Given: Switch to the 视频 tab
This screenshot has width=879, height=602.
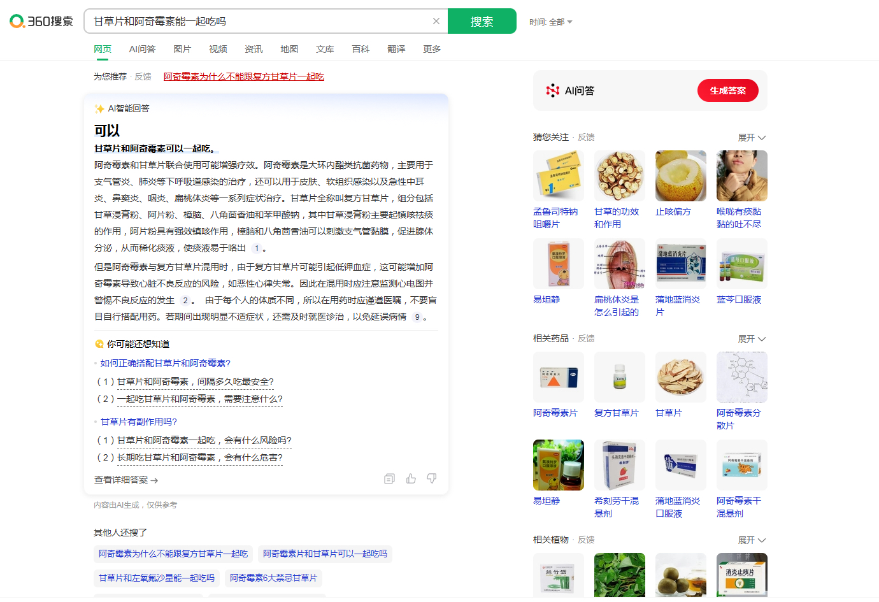Looking at the screenshot, I should pos(218,49).
